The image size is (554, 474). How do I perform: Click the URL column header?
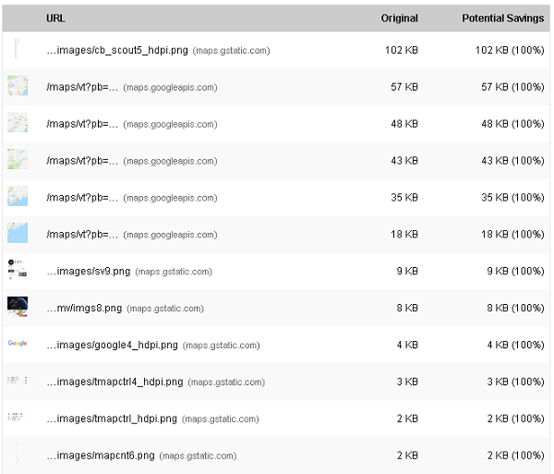pos(55,18)
